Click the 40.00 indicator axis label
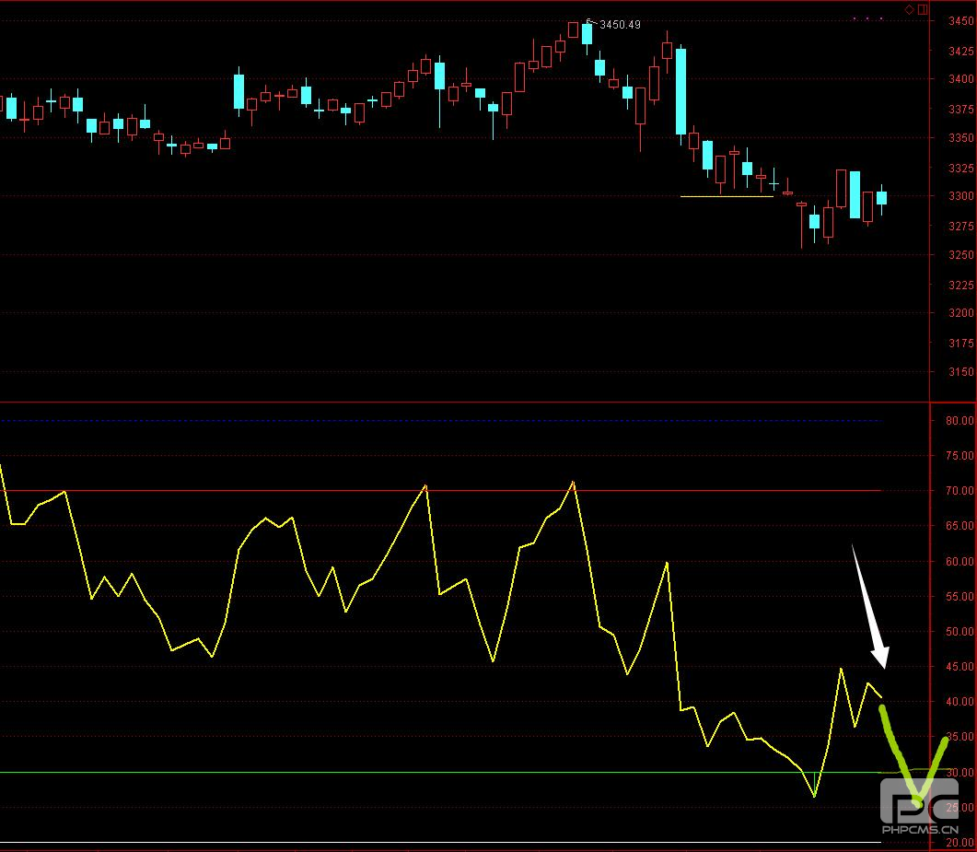The height and width of the screenshot is (852, 977). pos(960,701)
